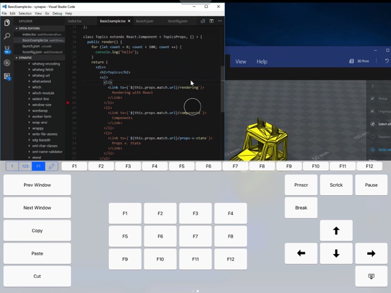
Task: Tap the Right arrow key
Action: (x=371, y=253)
